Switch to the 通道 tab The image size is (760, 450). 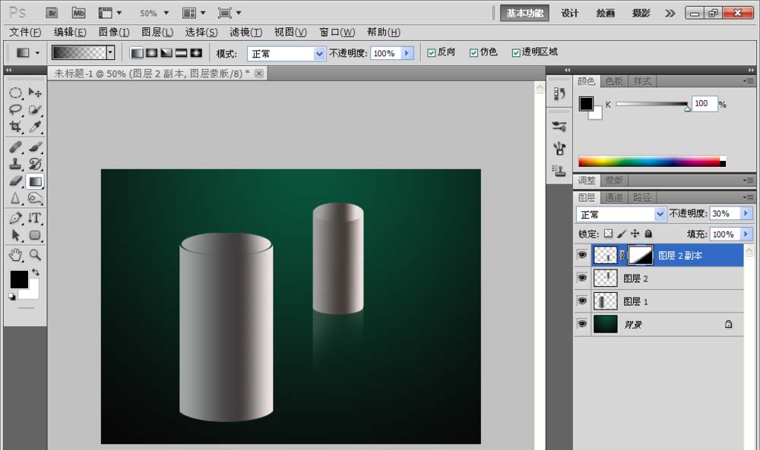[x=613, y=197]
